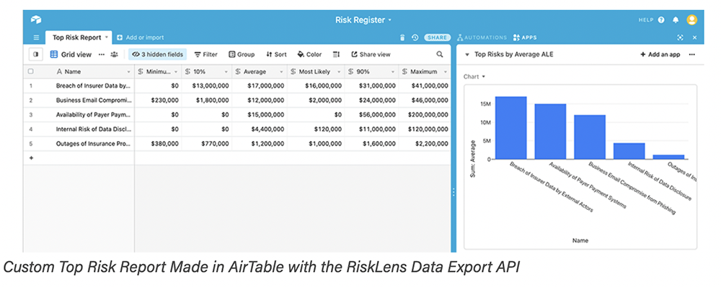Open Name column header dropdown
Viewport: 721px width, 287px height.
pos(129,72)
